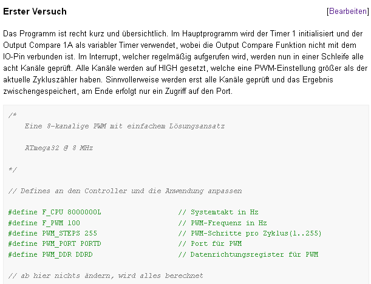Screen dimensions: 371x284
Task: Click the closing */ comment marker
Action: (12, 170)
